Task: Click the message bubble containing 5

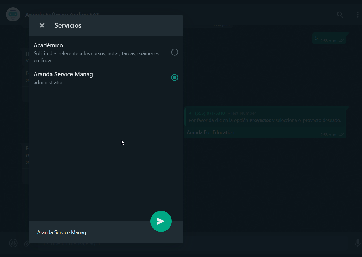Action: click(x=329, y=38)
